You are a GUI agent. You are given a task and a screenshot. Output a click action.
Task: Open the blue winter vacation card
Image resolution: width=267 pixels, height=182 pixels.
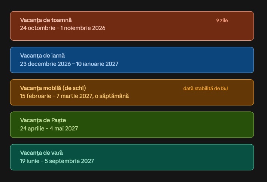(132, 60)
